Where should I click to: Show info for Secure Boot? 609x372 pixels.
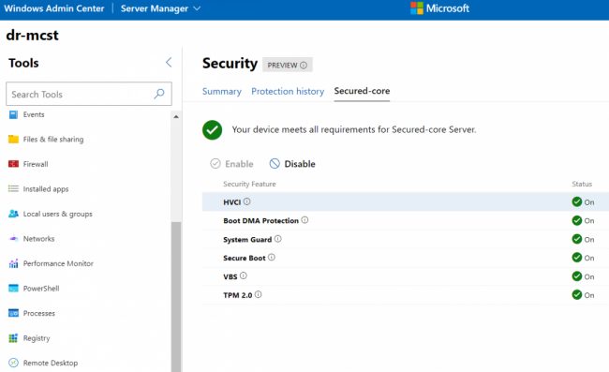click(x=272, y=258)
